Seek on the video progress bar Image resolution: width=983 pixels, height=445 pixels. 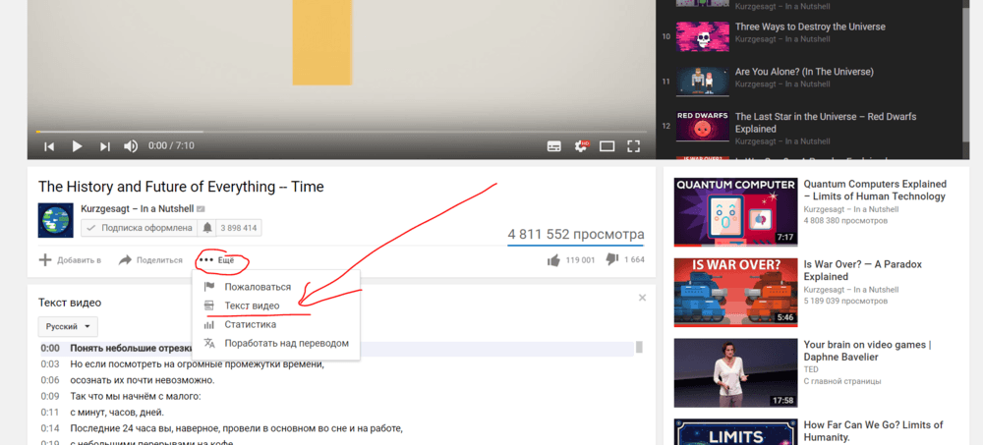click(341, 132)
